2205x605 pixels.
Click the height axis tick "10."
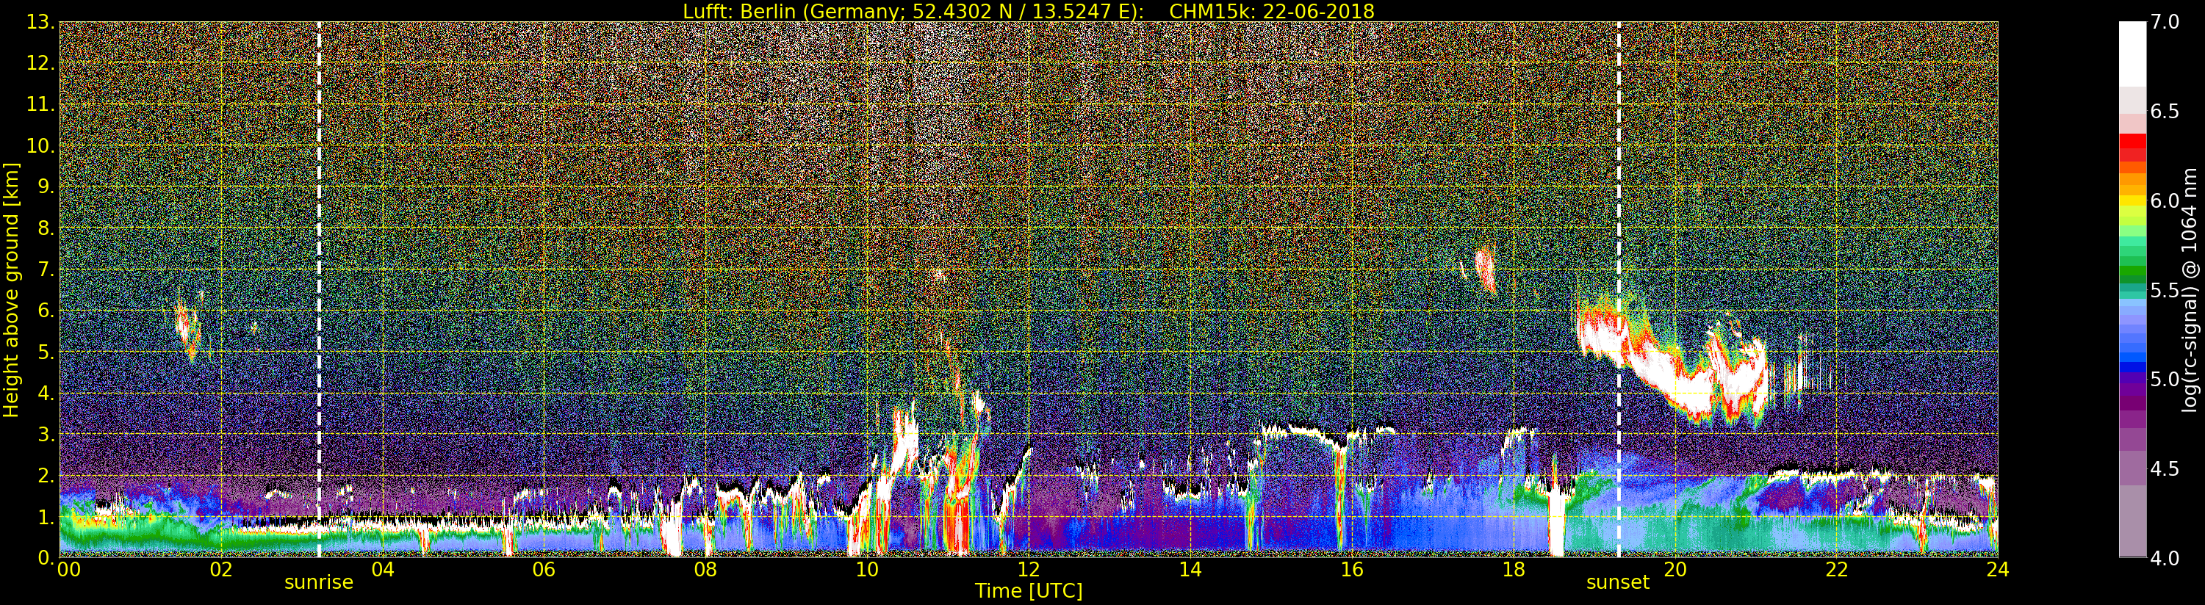[41, 145]
